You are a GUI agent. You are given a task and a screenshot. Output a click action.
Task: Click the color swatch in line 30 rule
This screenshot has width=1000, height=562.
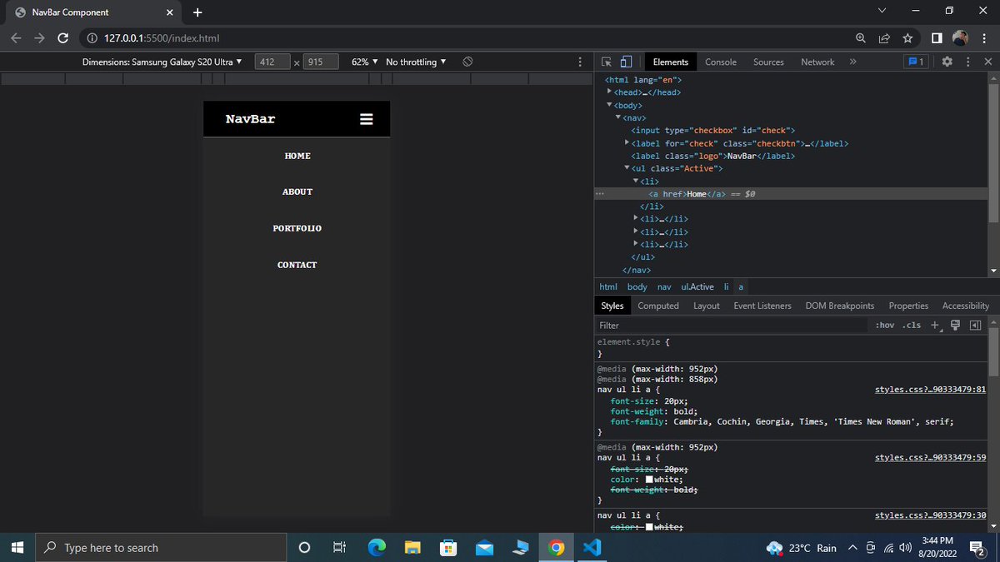point(648,528)
